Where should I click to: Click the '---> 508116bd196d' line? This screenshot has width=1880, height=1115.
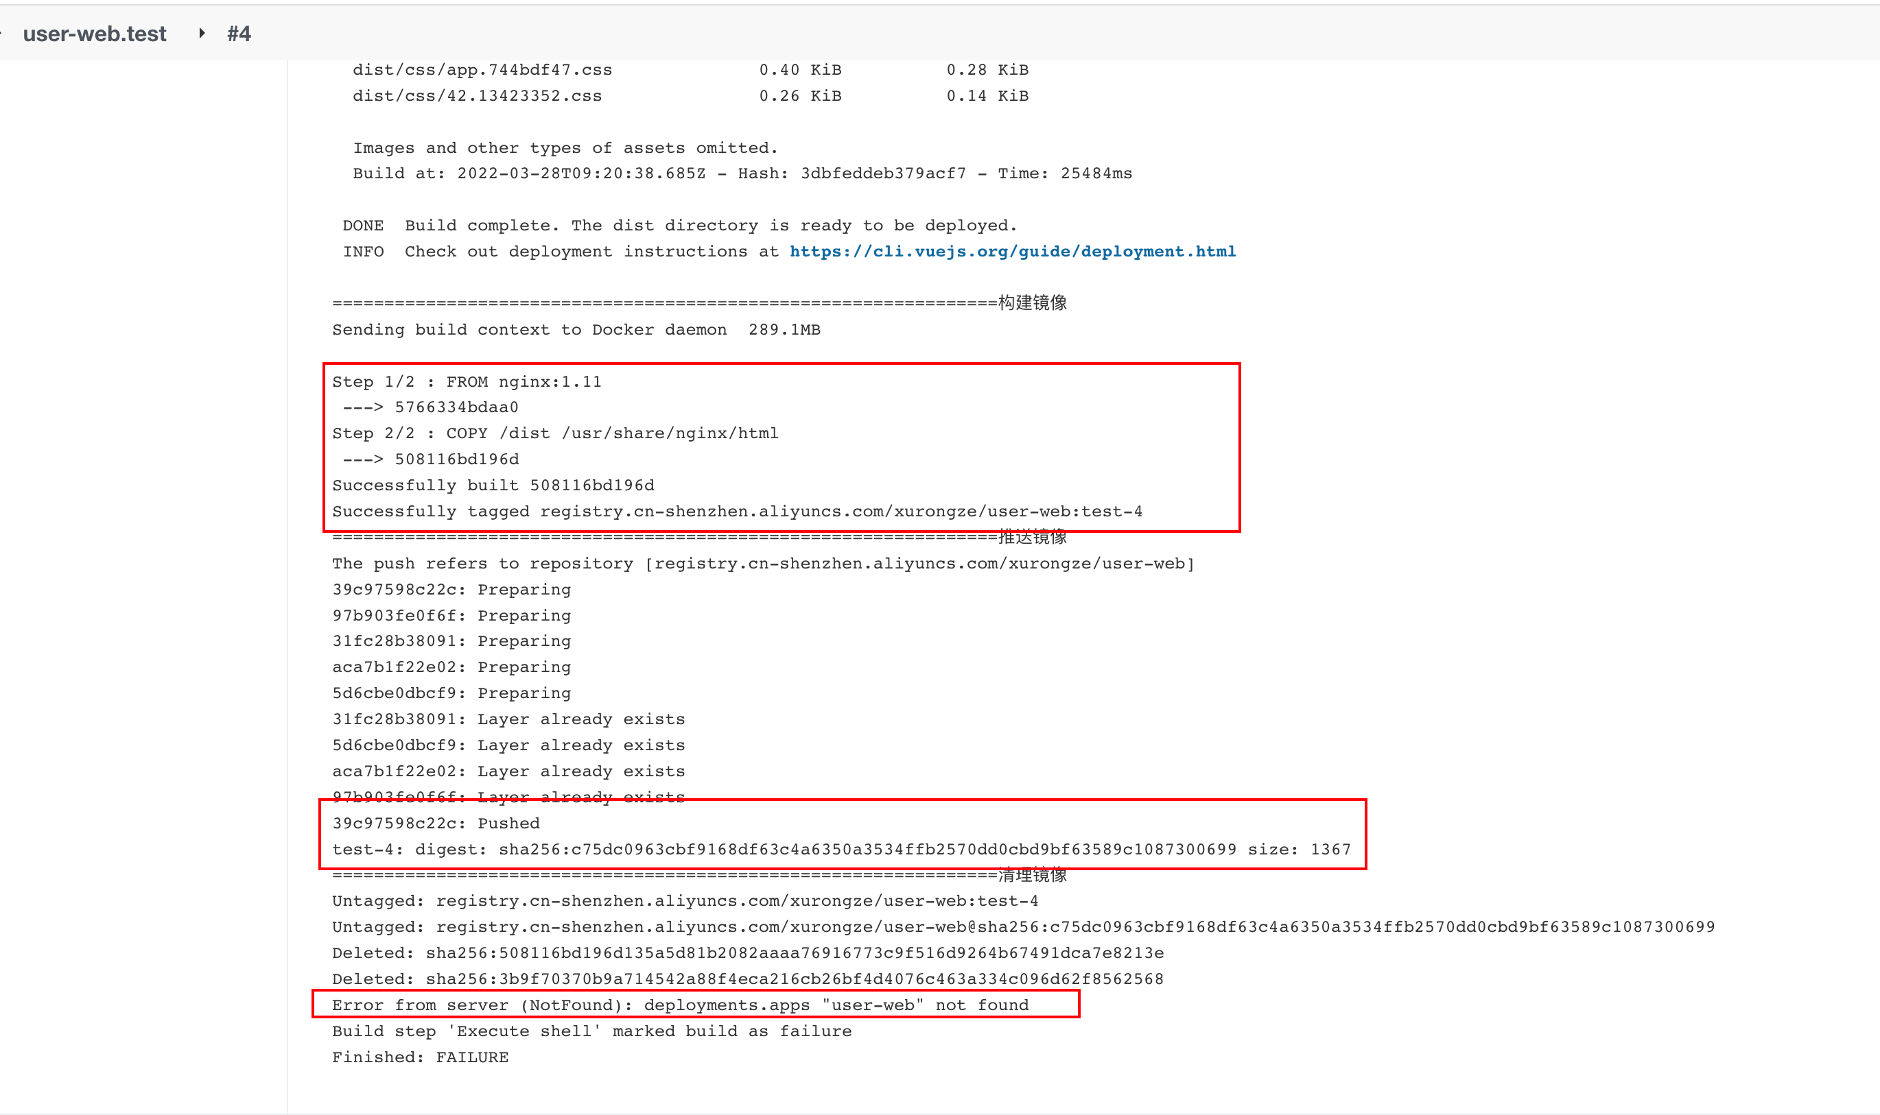tap(431, 459)
